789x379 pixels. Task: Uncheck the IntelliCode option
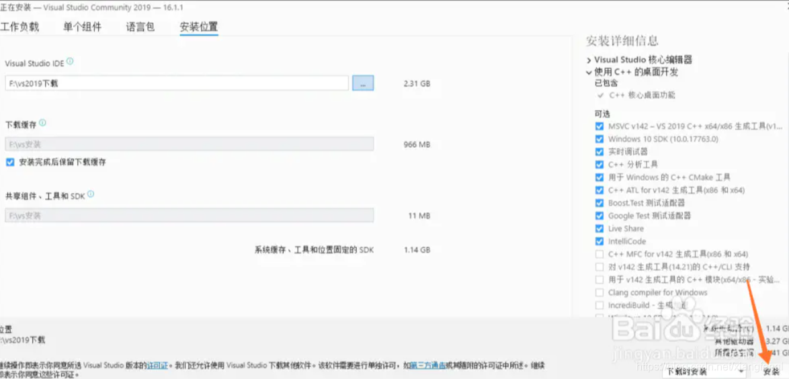(x=599, y=242)
